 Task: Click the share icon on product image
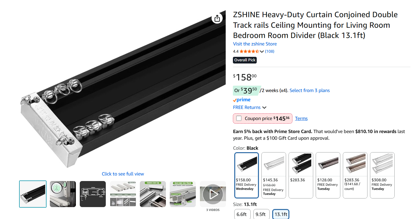pyautogui.click(x=217, y=18)
